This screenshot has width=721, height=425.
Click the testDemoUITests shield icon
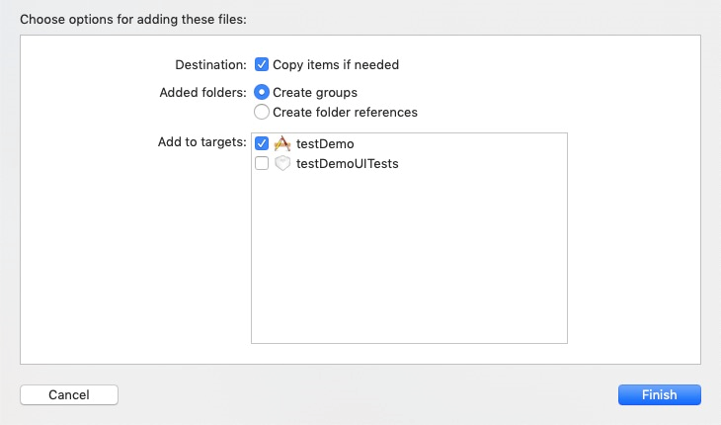point(282,163)
